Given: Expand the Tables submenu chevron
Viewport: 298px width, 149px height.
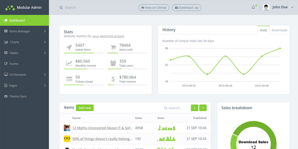Looking at the screenshot, I should [45, 53].
